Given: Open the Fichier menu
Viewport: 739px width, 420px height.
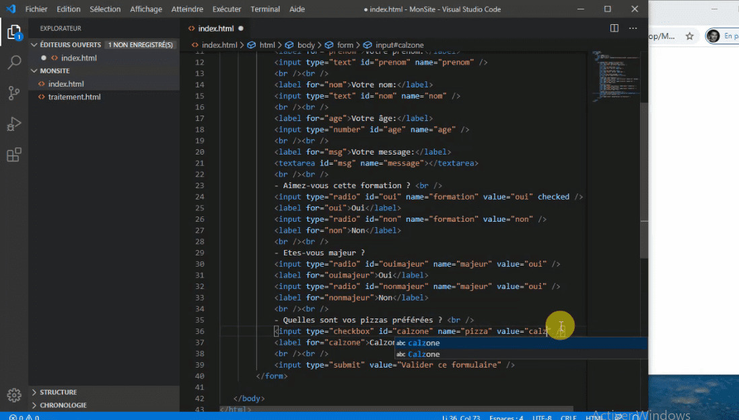Looking at the screenshot, I should click(36, 9).
